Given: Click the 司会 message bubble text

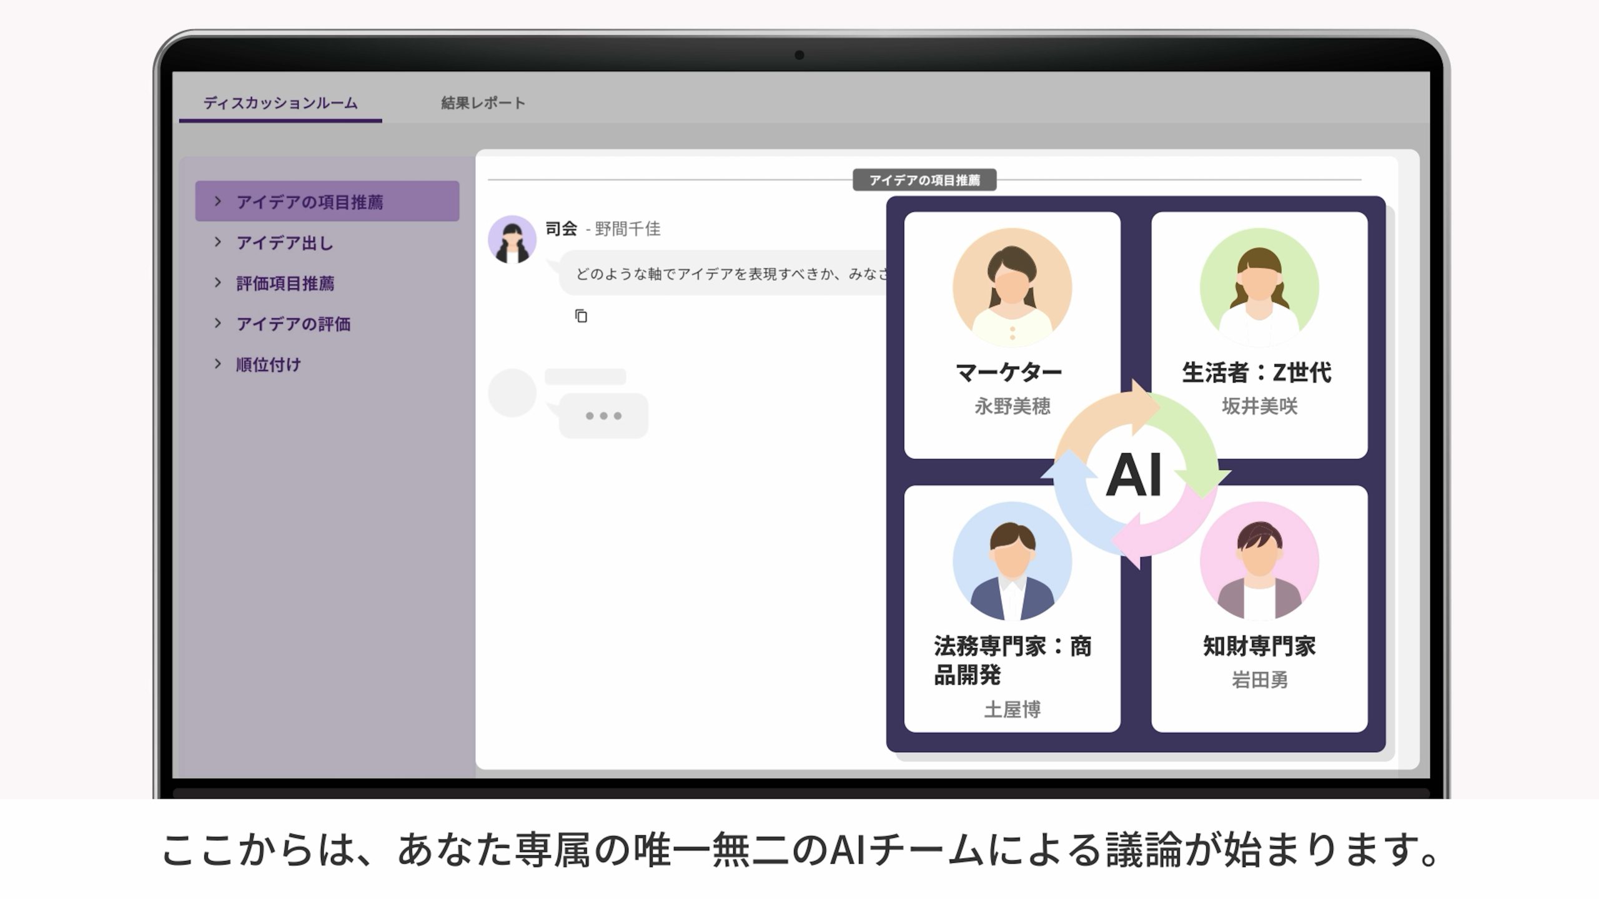Looking at the screenshot, I should click(x=731, y=274).
